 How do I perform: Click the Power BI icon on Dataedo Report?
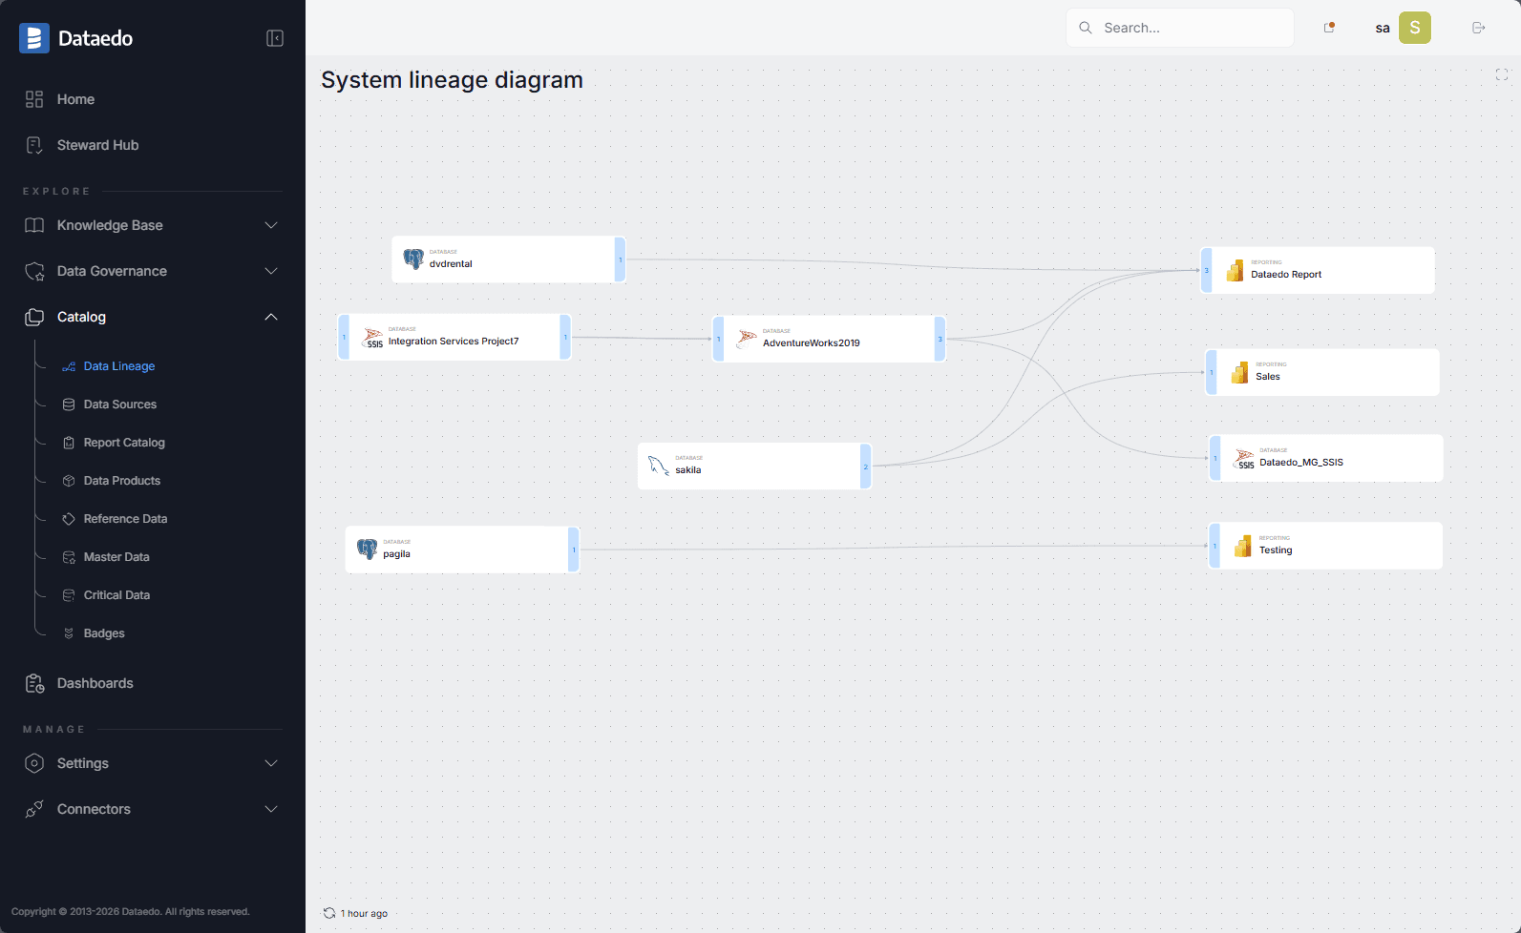pyautogui.click(x=1235, y=270)
